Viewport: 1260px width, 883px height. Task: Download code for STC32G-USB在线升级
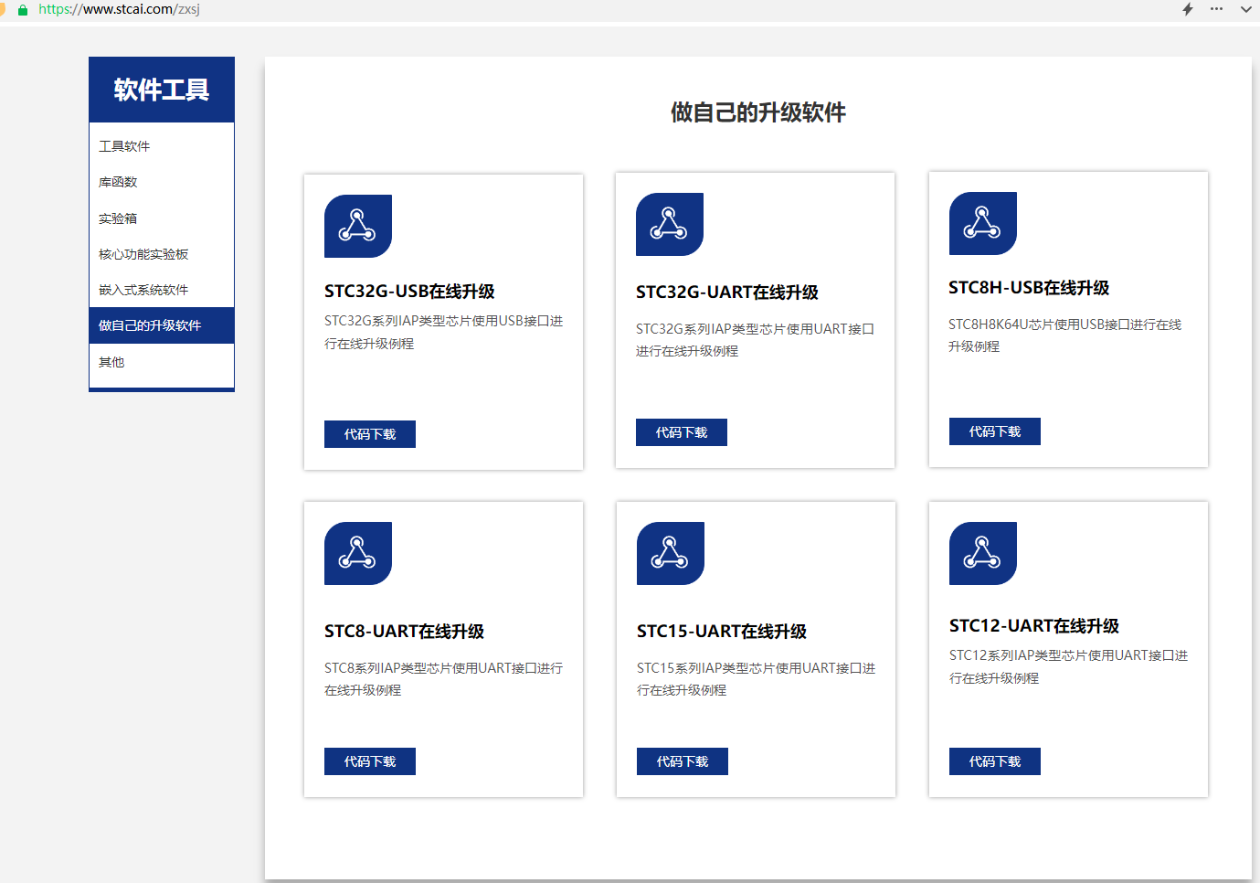(370, 434)
